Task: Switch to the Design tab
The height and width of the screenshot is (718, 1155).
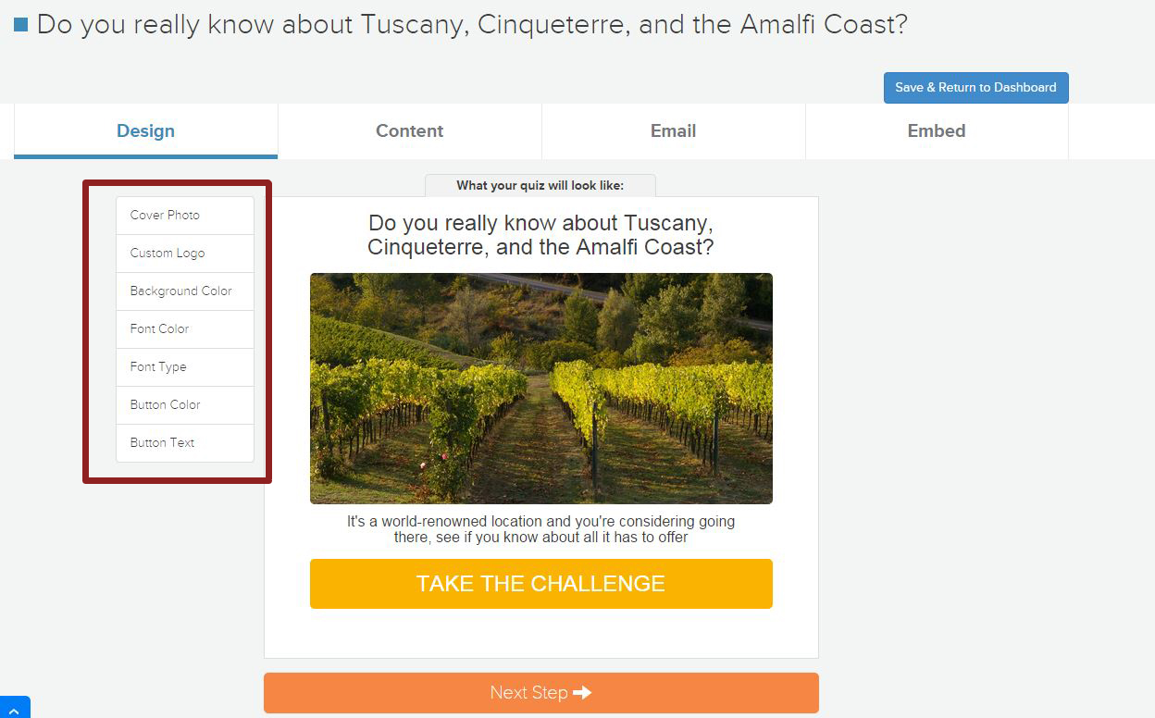Action: point(145,130)
